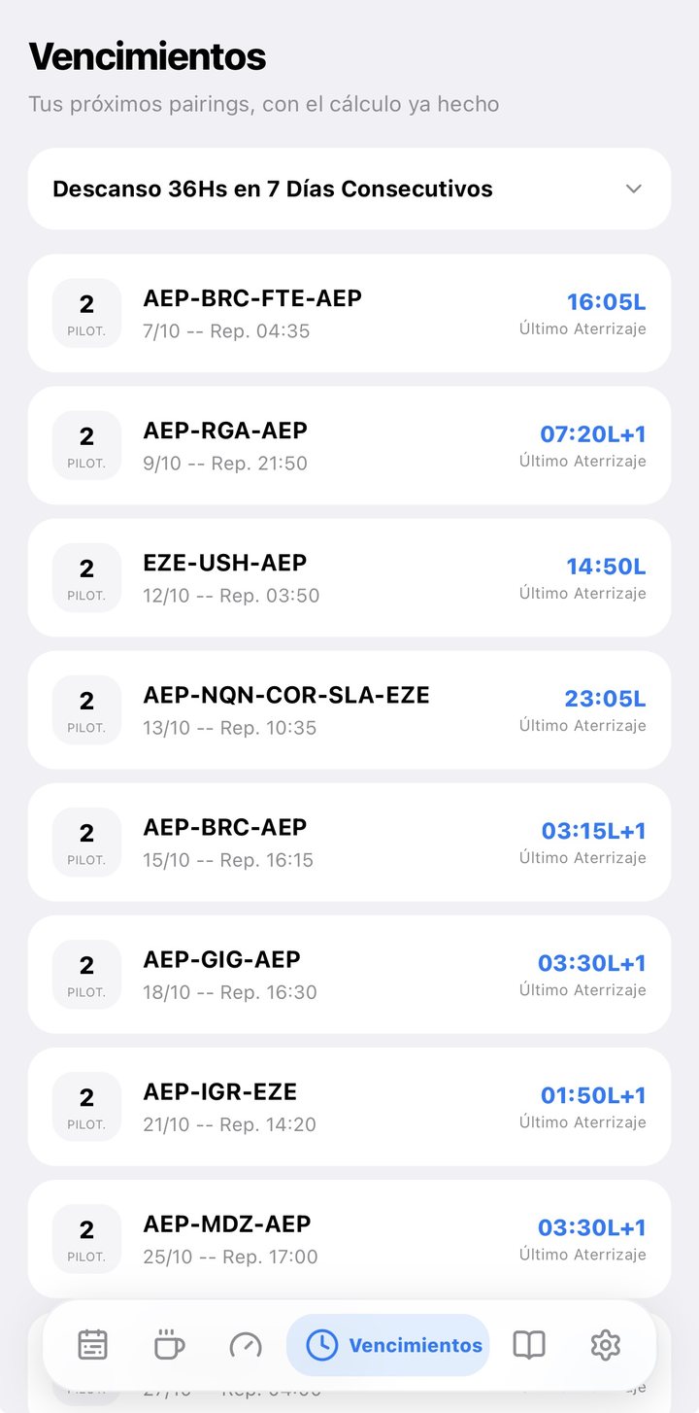Open the AEP-RGA-AEP pairing card
The image size is (699, 1413).
[x=349, y=445]
